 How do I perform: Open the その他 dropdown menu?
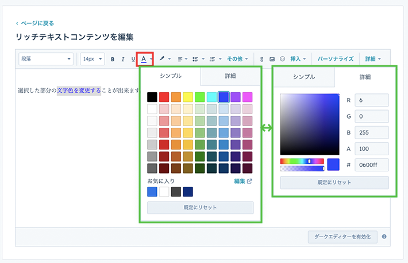click(237, 59)
